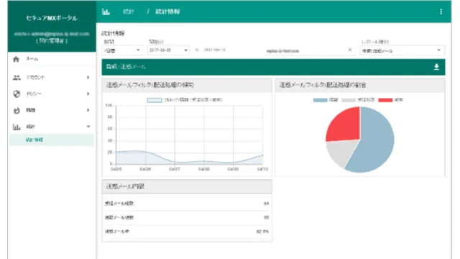This screenshot has width=460, height=259.
Task: Click the statistics bar chart sidebar icon
Action: (x=17, y=127)
